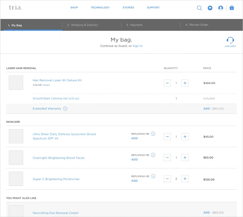Click the Overnight Brightening Facial thumbnail

pyautogui.click(x=16, y=158)
